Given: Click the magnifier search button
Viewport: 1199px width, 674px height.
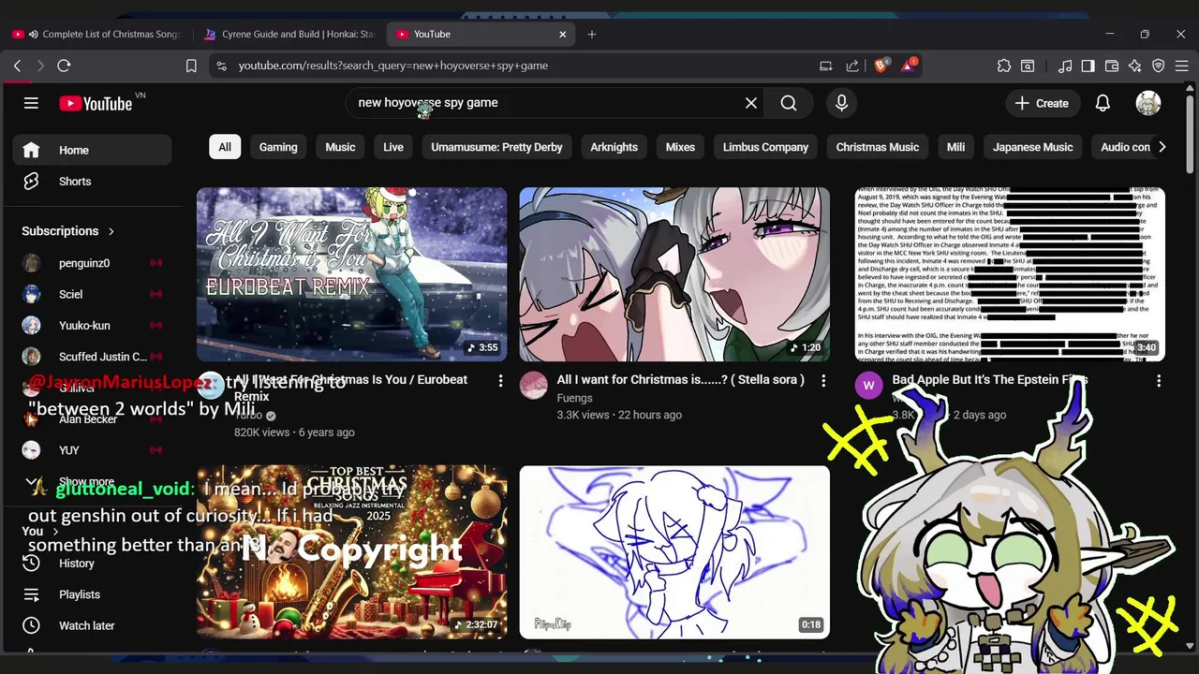Looking at the screenshot, I should pos(789,103).
